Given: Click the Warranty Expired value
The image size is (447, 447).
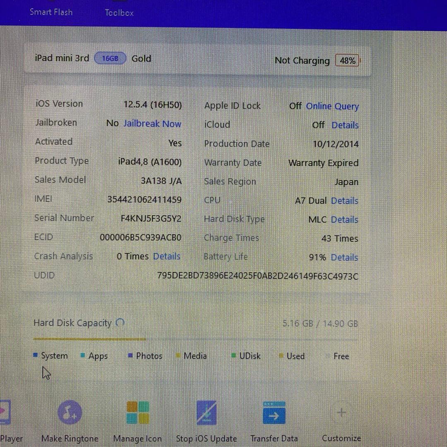Looking at the screenshot, I should (x=324, y=163).
